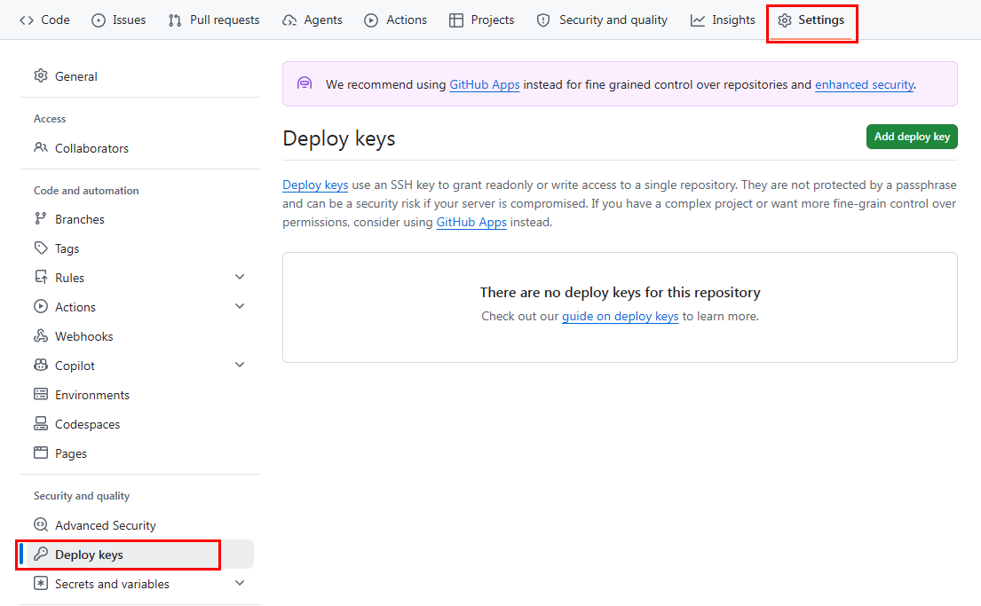Click the Tags tag icon
Image resolution: width=981 pixels, height=606 pixels.
41,248
